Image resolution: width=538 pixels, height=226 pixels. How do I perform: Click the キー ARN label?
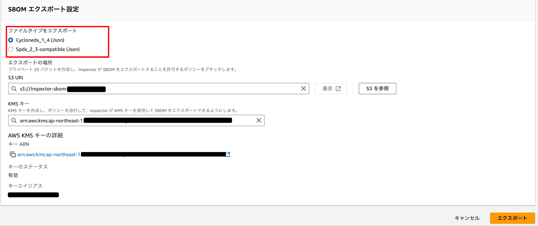tap(19, 144)
